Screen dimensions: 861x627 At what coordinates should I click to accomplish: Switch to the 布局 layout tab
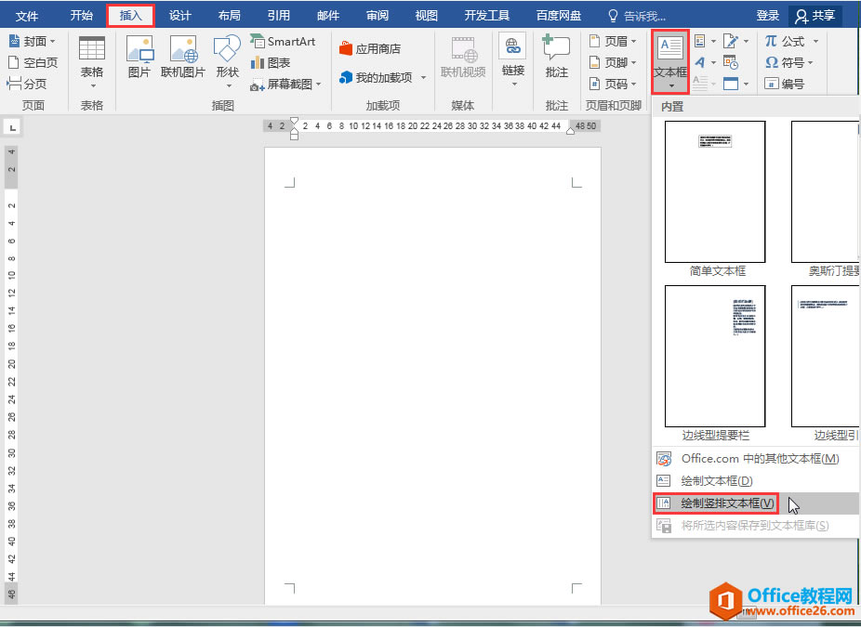pos(229,16)
